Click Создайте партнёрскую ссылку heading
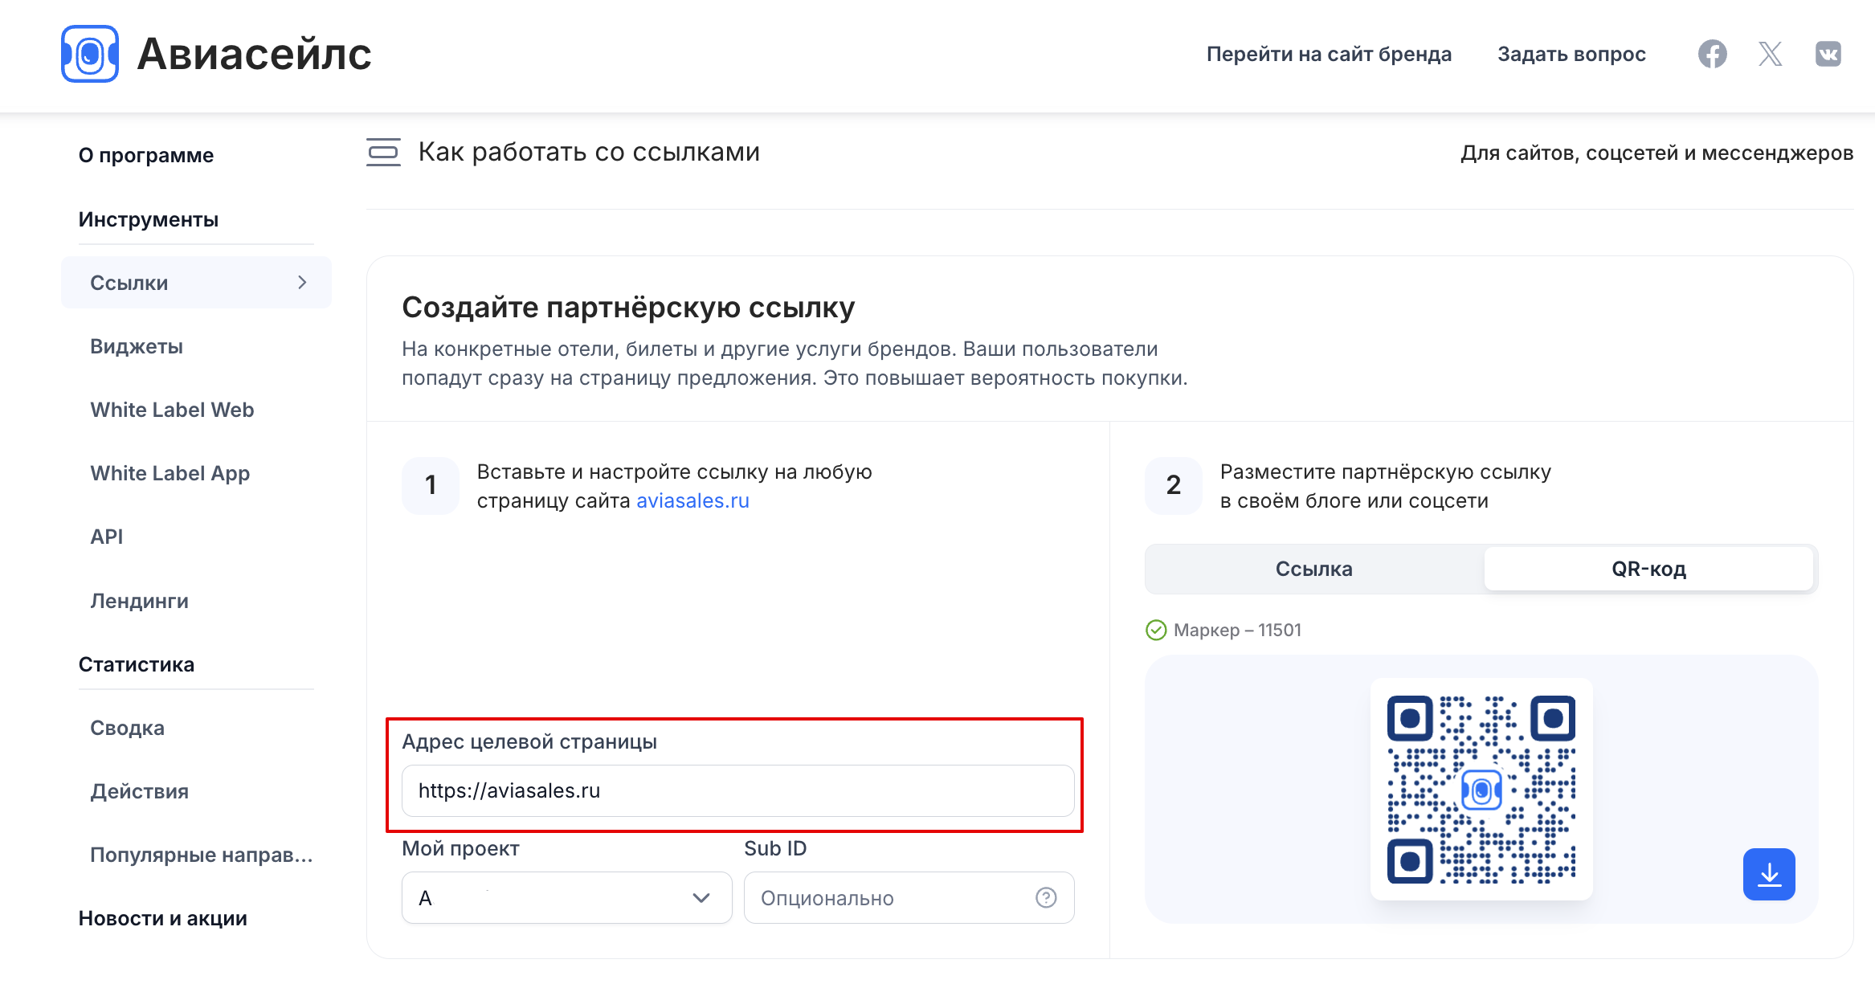The image size is (1875, 988). coord(628,307)
